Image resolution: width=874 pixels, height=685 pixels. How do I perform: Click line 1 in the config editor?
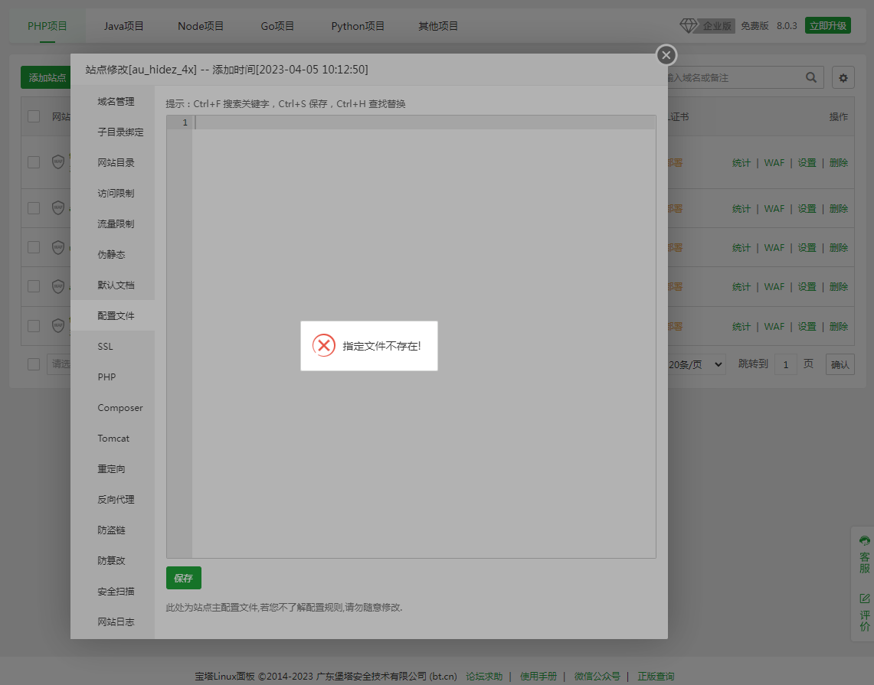pyautogui.click(x=424, y=122)
